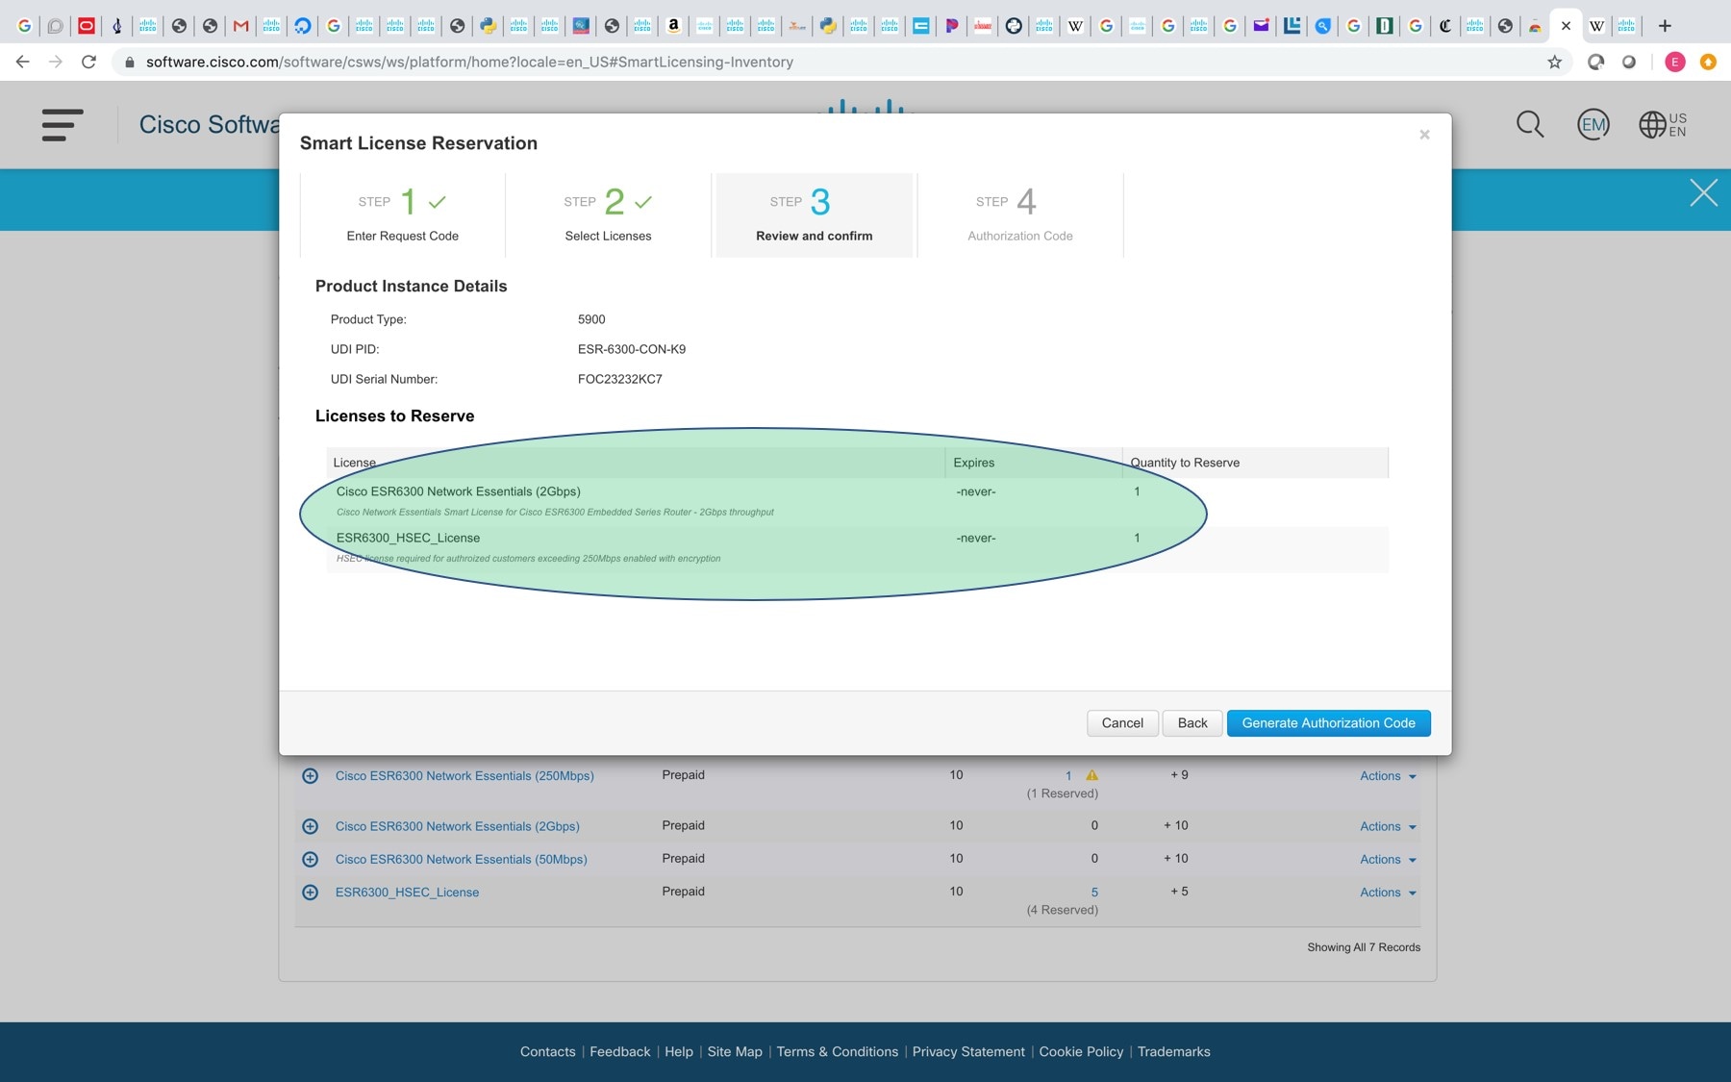The image size is (1731, 1082).
Task: Go to Step 1 Enter Request Code
Action: [x=402, y=215]
